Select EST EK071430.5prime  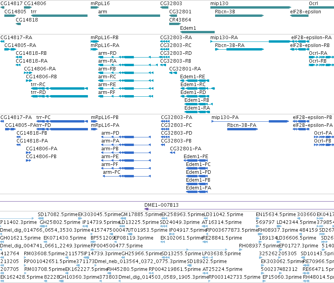tap(45, 242)
